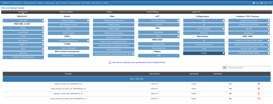Click the copy icon on PSAT 10/NMSQT button
273x104 pixels.
coord(223,29)
